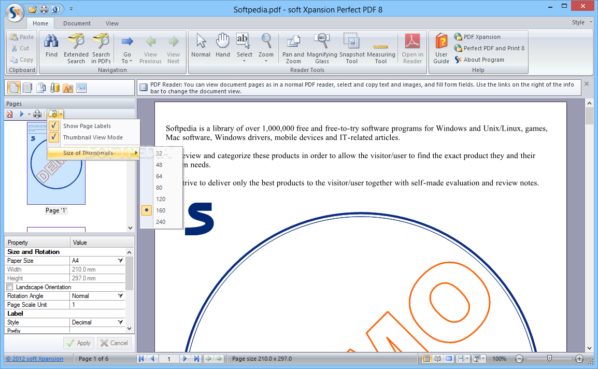Choose the Select text tool
The height and width of the screenshot is (369, 598).
244,48
